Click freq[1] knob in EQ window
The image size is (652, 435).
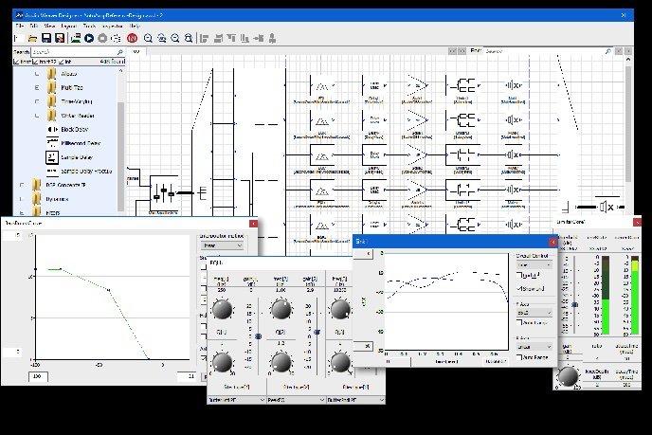click(222, 309)
